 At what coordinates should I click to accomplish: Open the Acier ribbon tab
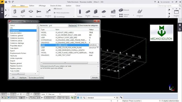[14, 6]
